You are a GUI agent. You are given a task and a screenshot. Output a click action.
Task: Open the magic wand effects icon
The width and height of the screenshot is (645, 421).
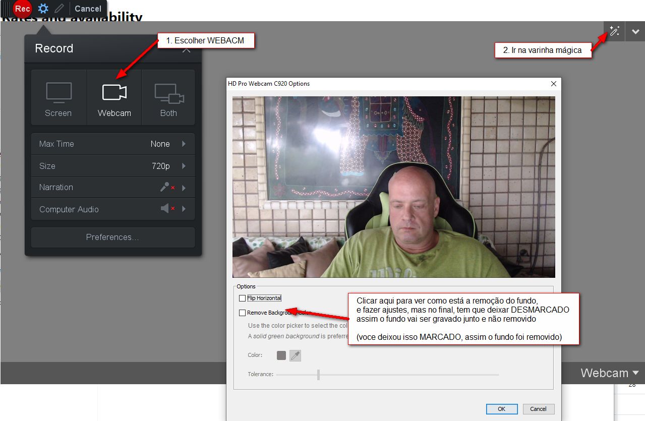614,32
